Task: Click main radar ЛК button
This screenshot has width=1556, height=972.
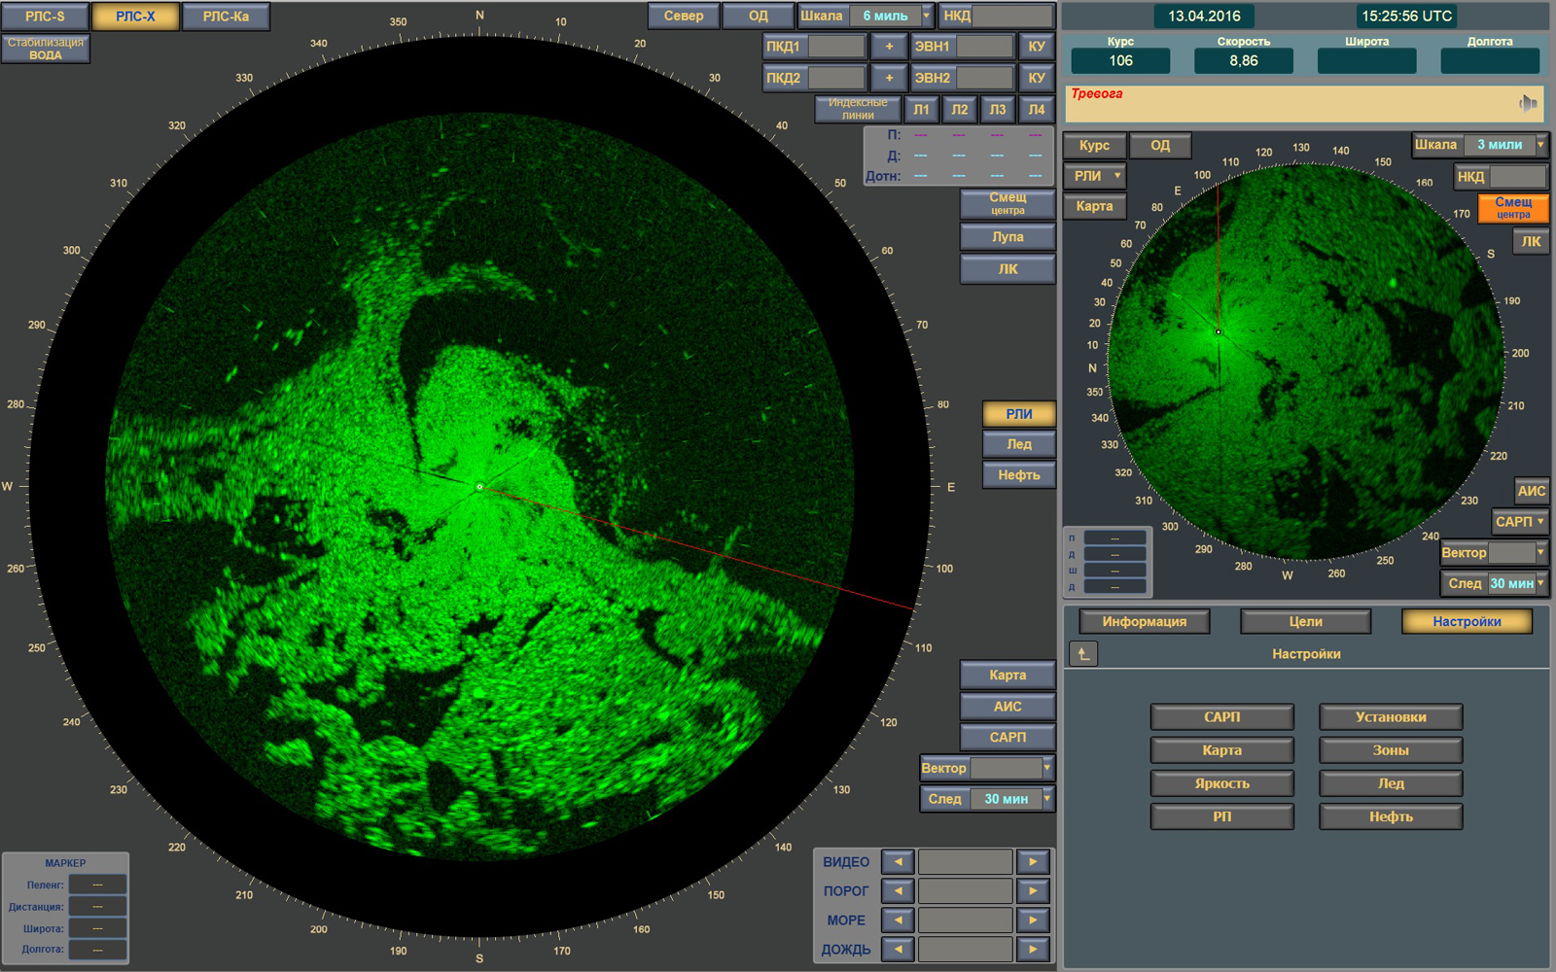Action: click(1008, 269)
